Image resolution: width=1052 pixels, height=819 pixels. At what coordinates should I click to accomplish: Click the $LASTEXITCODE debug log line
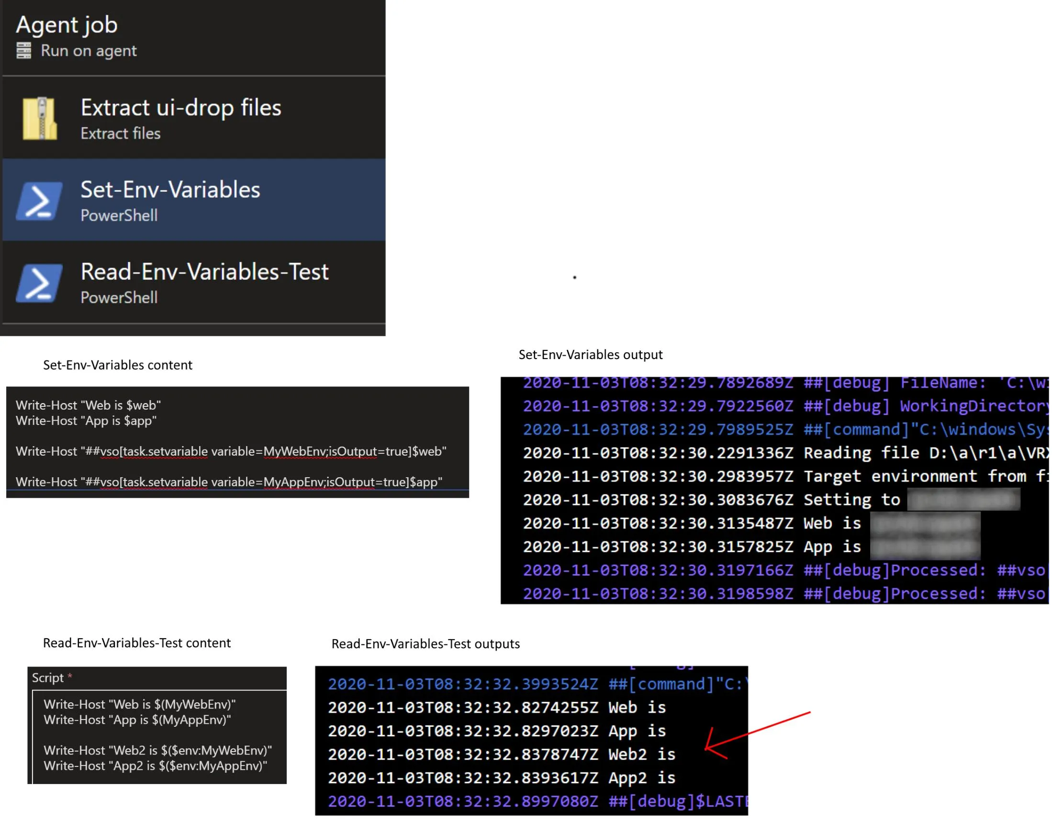(x=537, y=801)
